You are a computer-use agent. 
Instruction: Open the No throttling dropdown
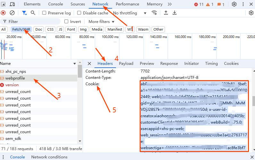(x=129, y=13)
